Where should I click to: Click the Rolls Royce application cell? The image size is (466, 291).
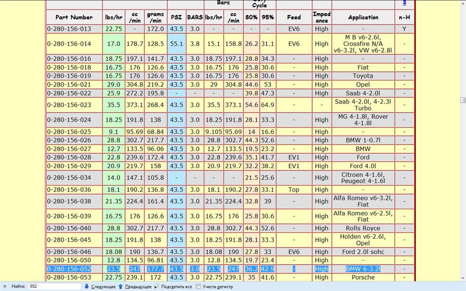tap(363, 228)
